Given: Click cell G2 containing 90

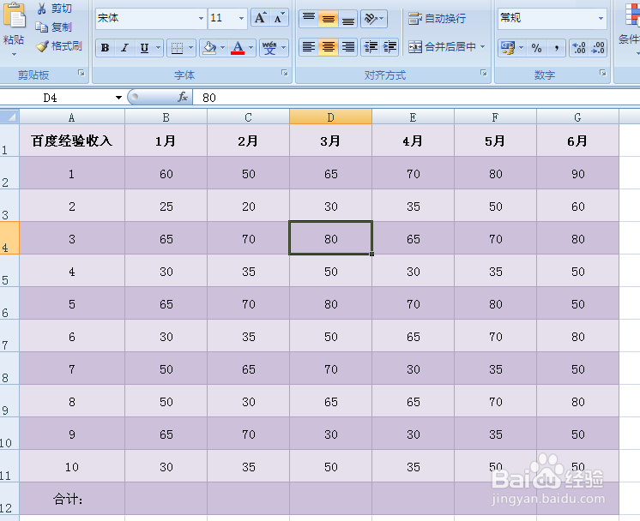Looking at the screenshot, I should pos(577,173).
